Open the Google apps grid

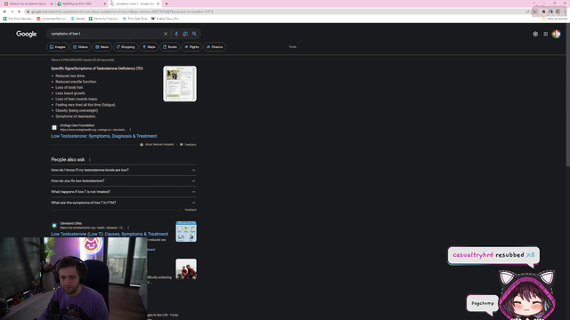[546, 34]
